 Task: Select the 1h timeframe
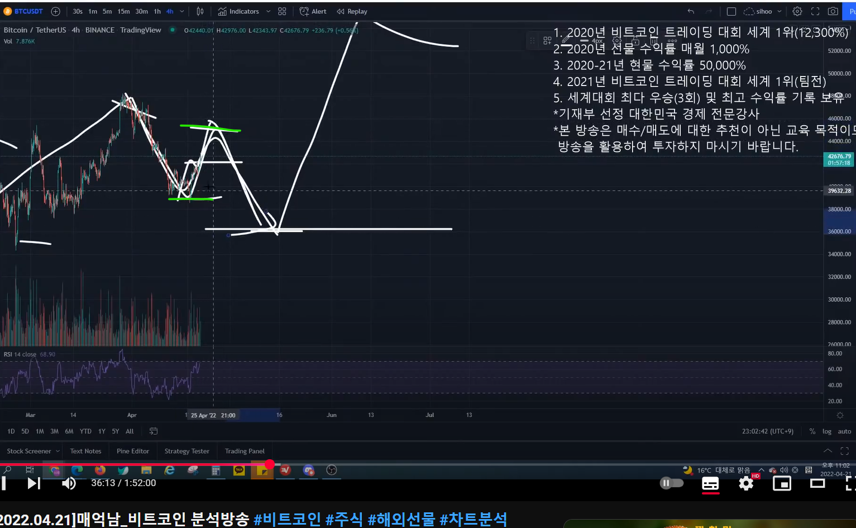pos(157,11)
